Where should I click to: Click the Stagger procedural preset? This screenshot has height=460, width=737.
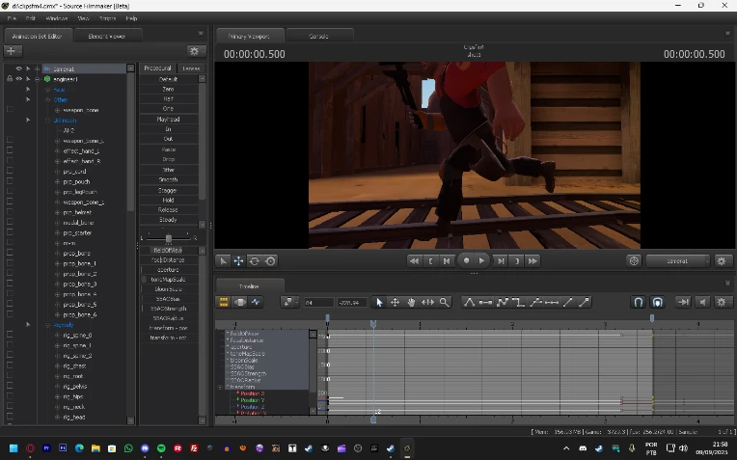click(168, 190)
